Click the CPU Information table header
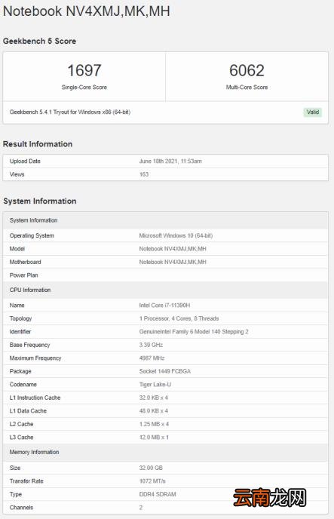The image size is (334, 519). (30, 290)
